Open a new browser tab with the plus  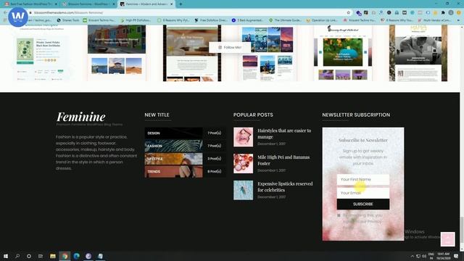click(181, 4)
